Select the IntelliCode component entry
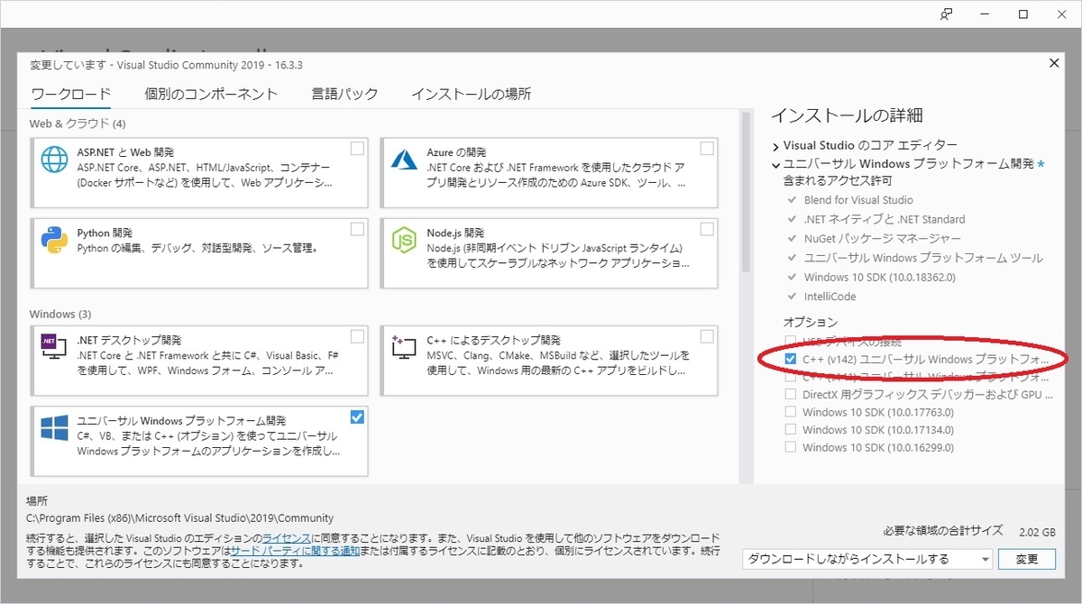This screenshot has width=1082, height=604. tap(830, 297)
